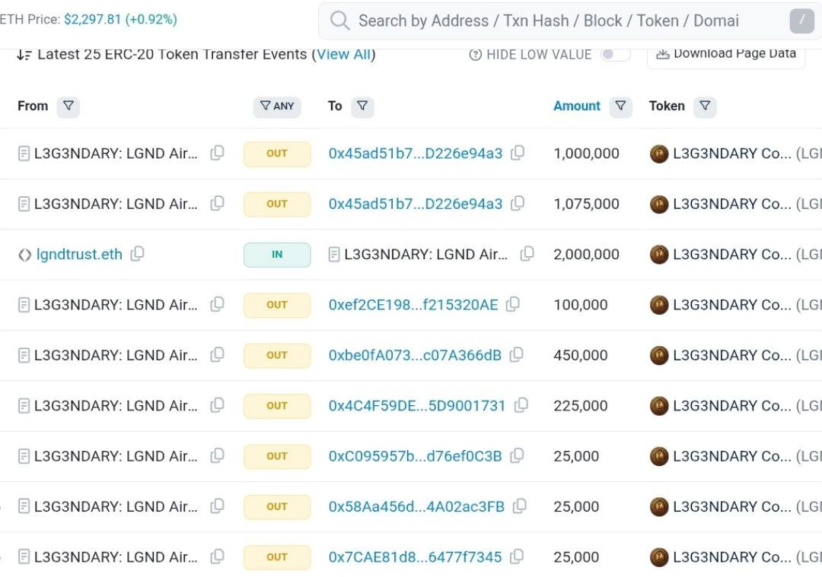Open the To column filter
822x577 pixels.
click(x=362, y=106)
